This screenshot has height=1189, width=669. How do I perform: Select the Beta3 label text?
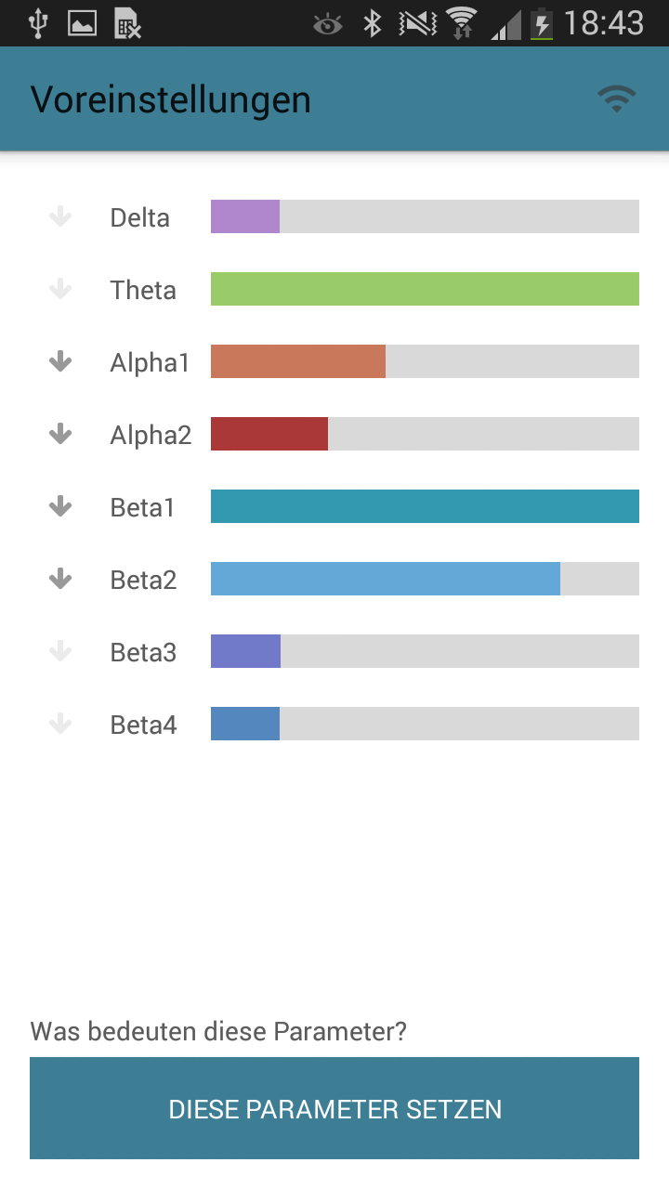[x=143, y=652]
